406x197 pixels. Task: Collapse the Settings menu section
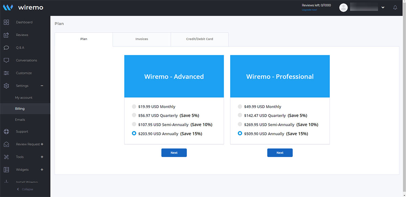(x=42, y=86)
